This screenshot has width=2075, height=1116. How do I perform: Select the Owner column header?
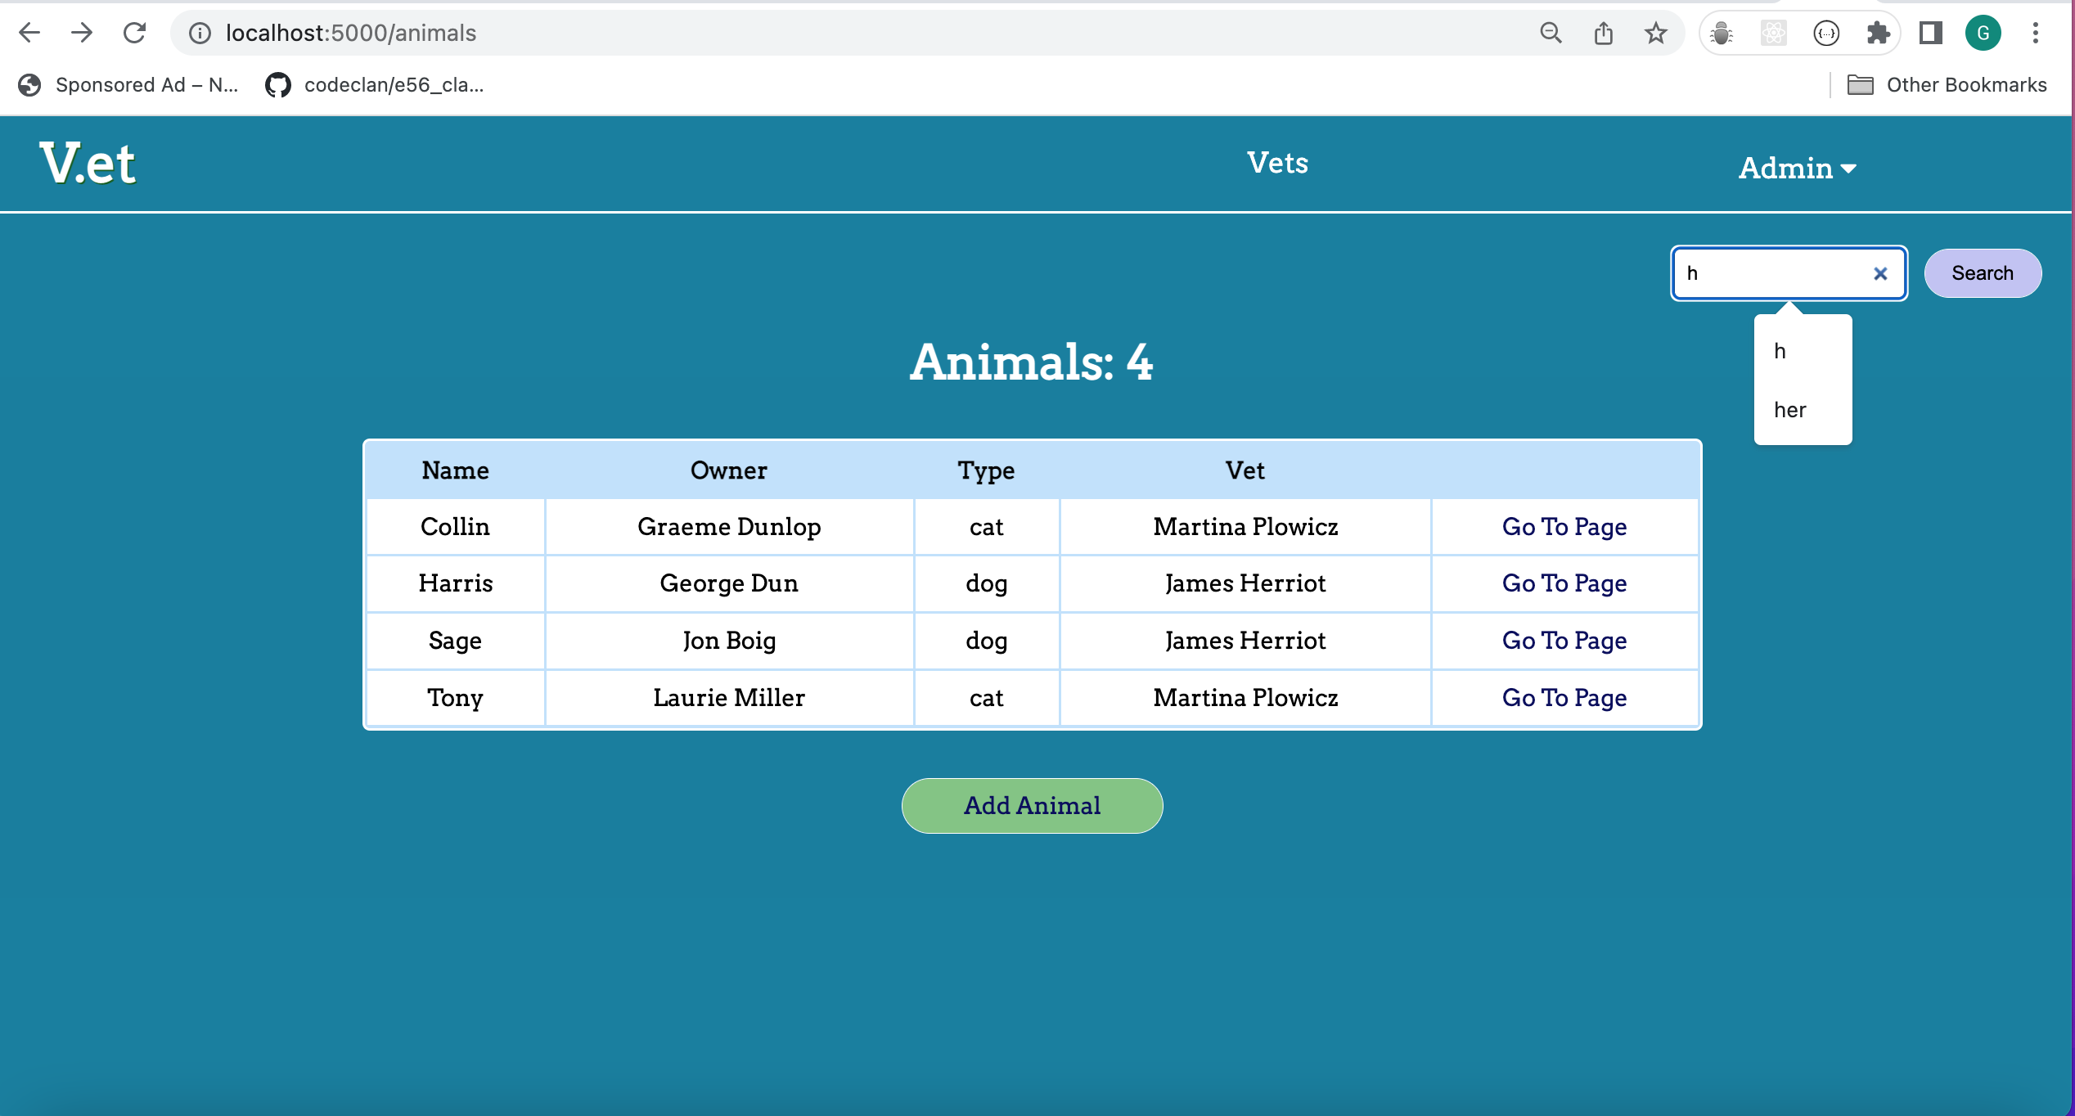click(728, 470)
